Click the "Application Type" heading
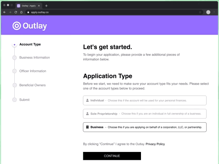Screen dimensions: 219x164 107,76
